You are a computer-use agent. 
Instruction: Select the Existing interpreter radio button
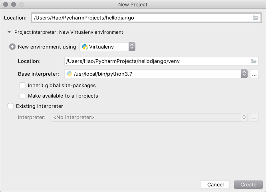pos(10,106)
